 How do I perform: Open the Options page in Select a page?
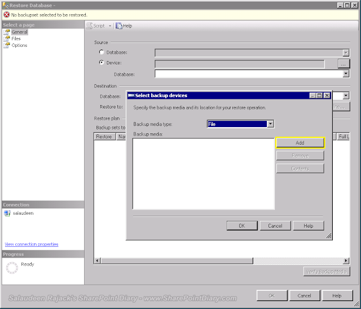(19, 45)
